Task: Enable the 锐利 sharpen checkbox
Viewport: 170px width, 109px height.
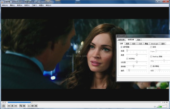Action: pos(151,47)
